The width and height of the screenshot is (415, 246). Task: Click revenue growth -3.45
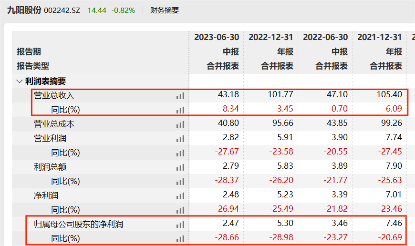tap(283, 109)
